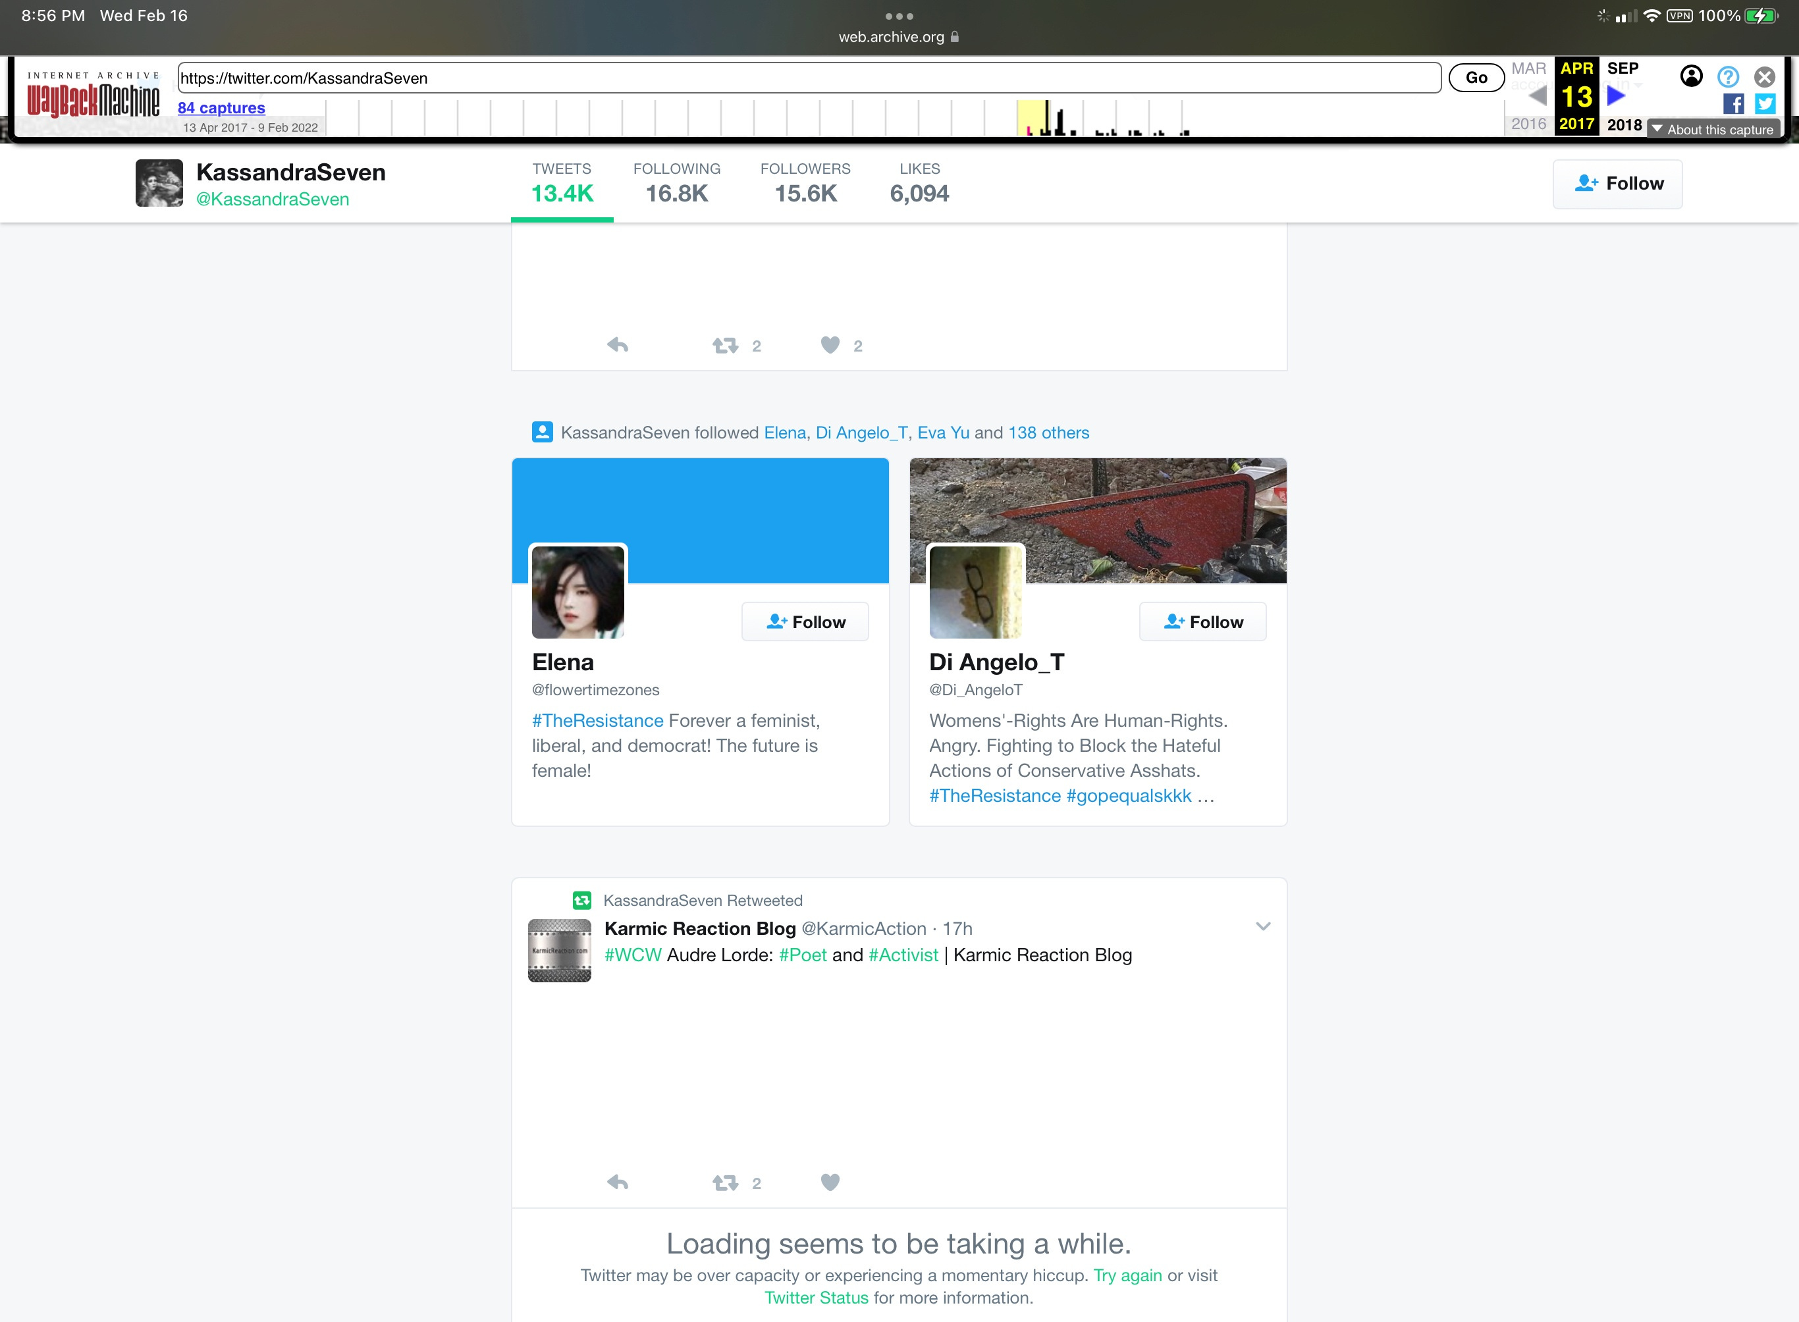Share capture on Twitter icon
The width and height of the screenshot is (1799, 1322).
pos(1765,104)
